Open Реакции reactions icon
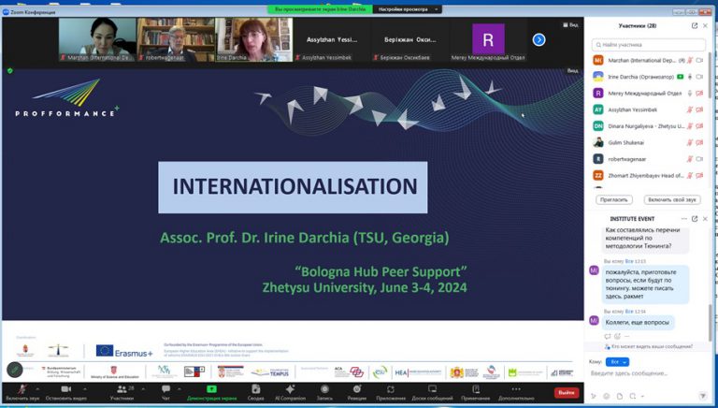718x408 pixels. tap(357, 390)
